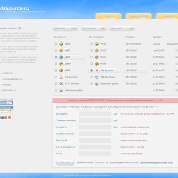Image resolution: width=178 pixels, height=178 pixels.
Task: Focus the На WMZ кошелек field
Action: (95, 133)
